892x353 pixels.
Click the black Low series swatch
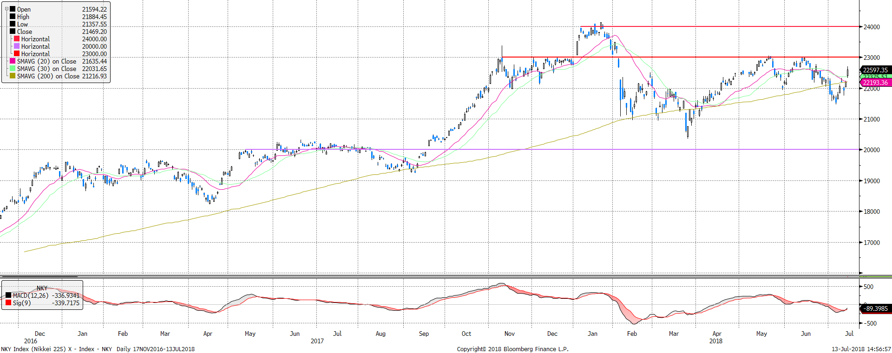(13, 24)
